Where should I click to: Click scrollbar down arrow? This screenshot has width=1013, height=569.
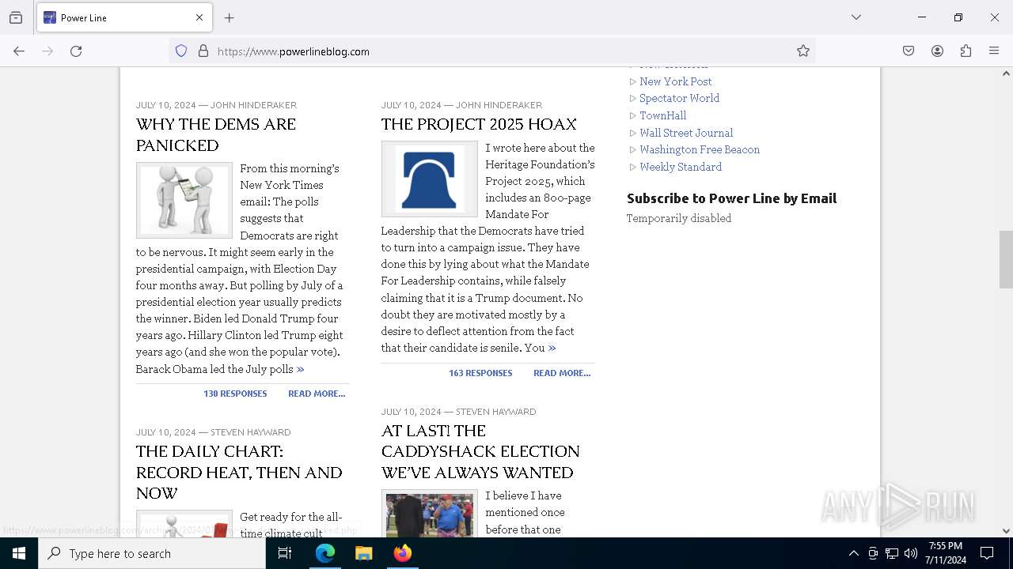[x=1006, y=531]
